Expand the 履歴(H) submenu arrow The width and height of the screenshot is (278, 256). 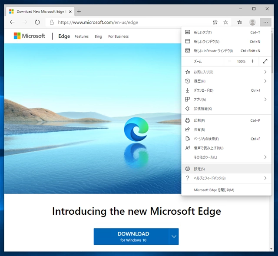(x=265, y=81)
